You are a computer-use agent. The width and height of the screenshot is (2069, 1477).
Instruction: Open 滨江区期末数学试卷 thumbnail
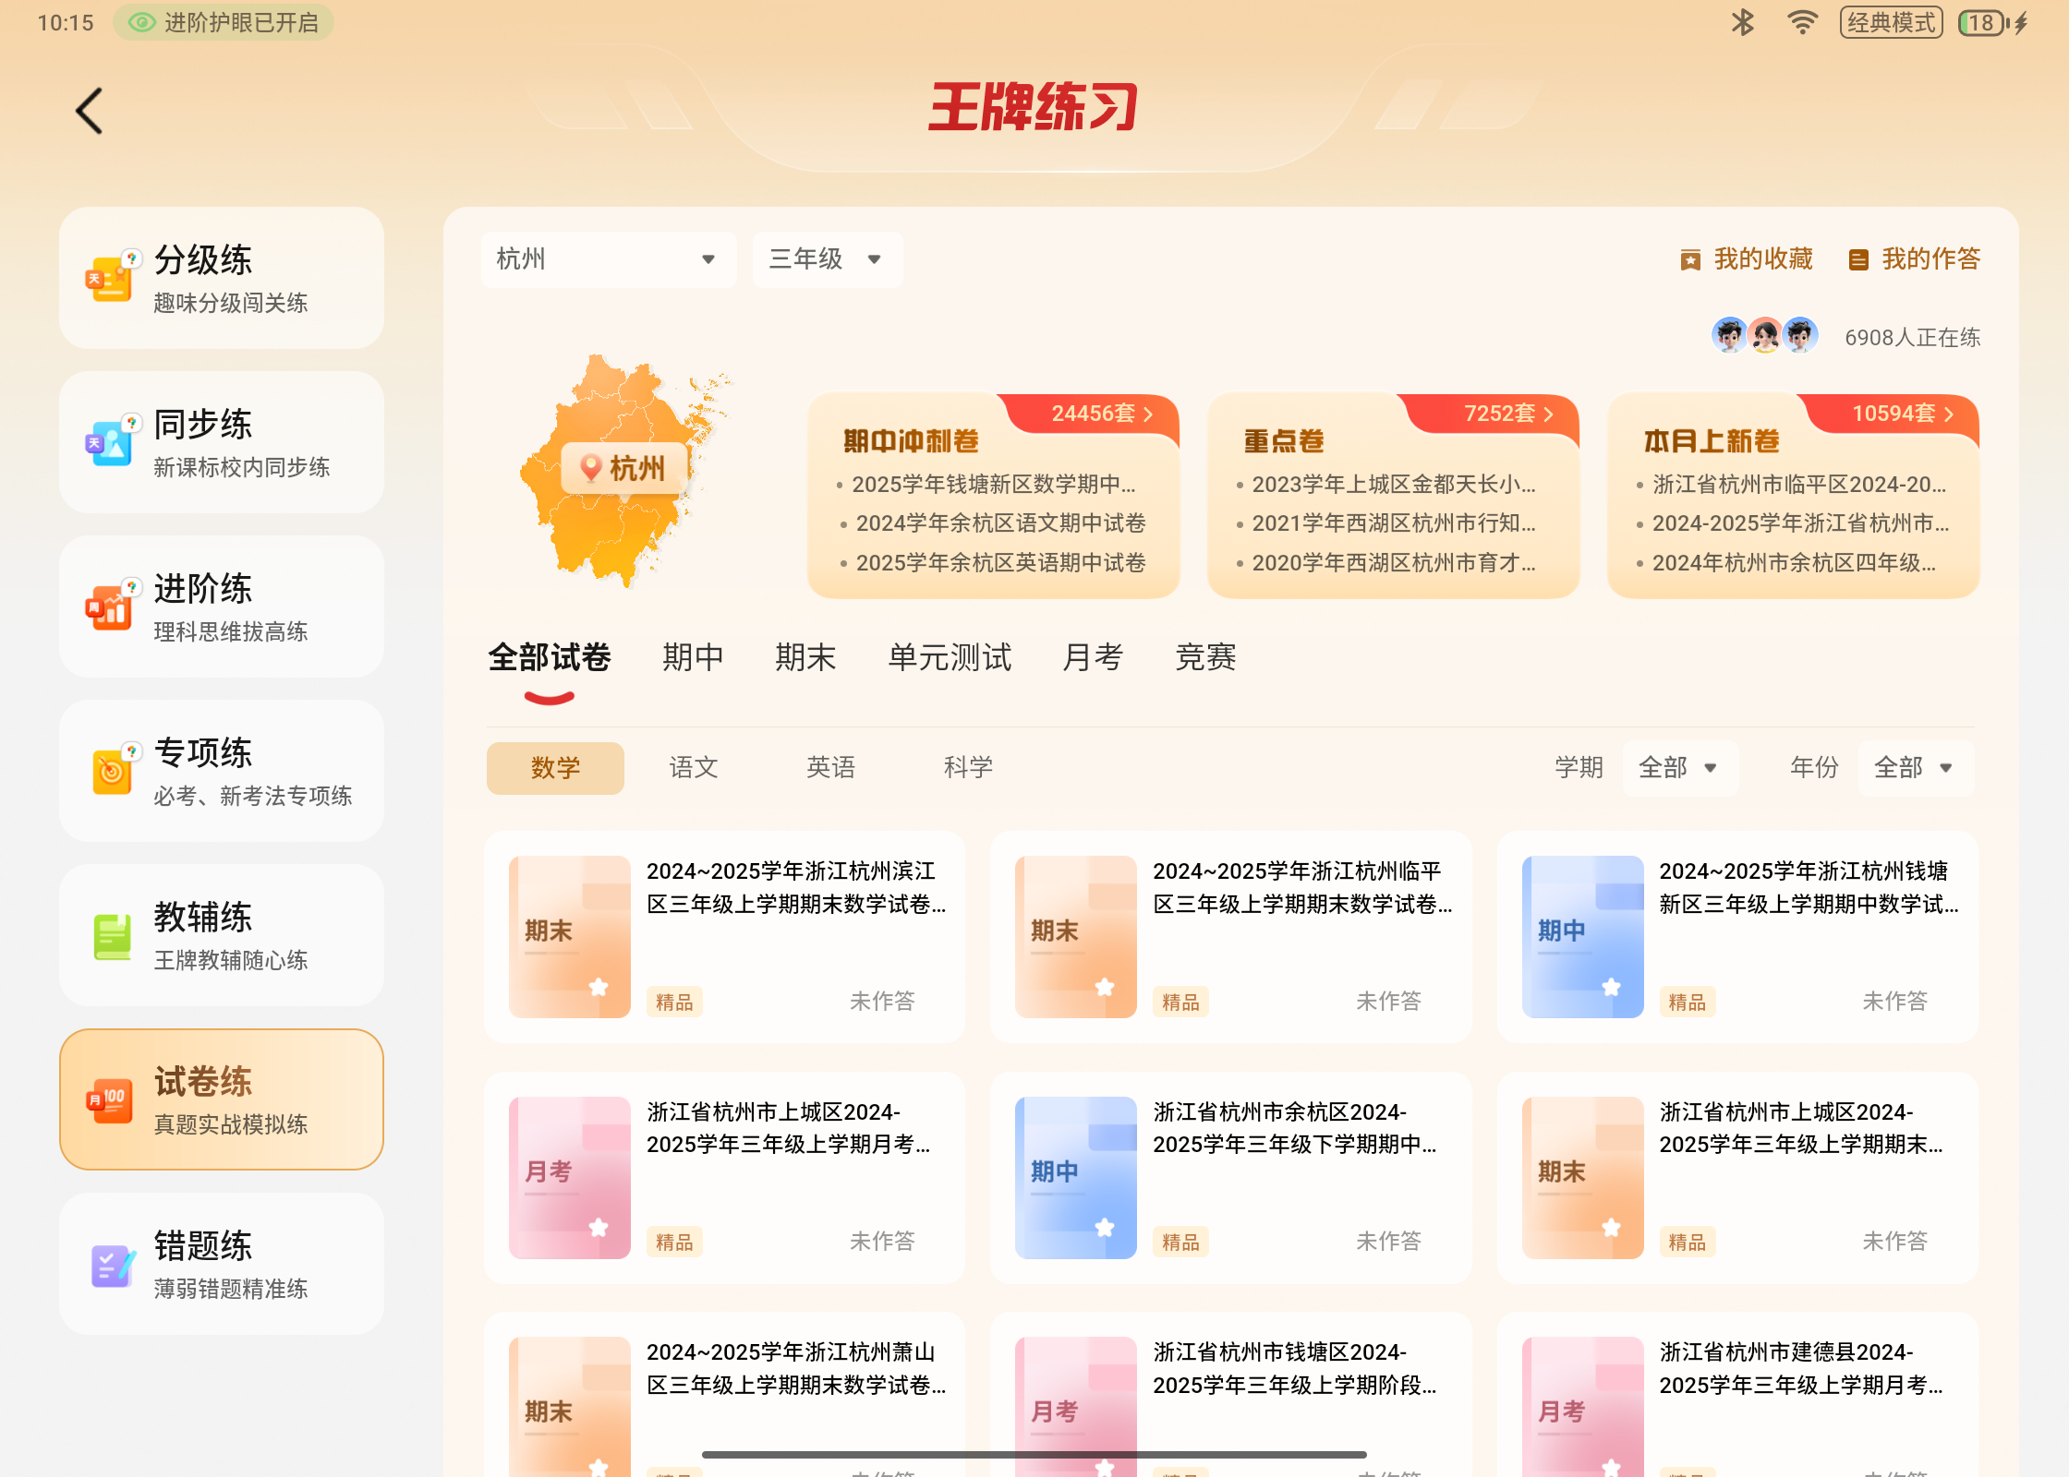point(569,936)
